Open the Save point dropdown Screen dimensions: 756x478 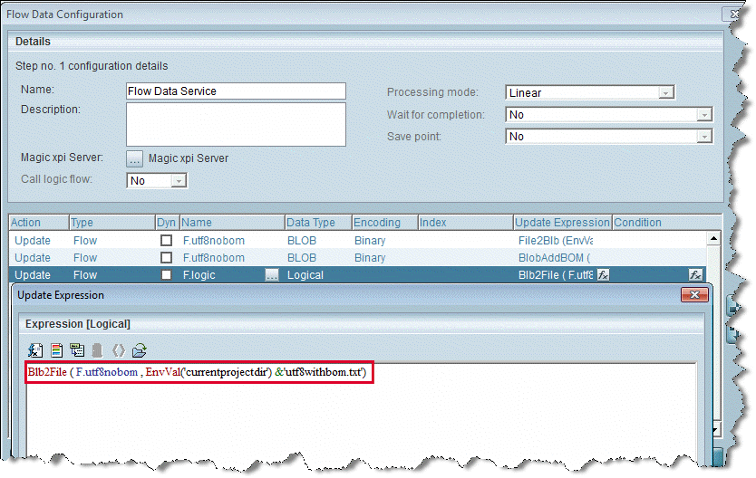(x=704, y=137)
